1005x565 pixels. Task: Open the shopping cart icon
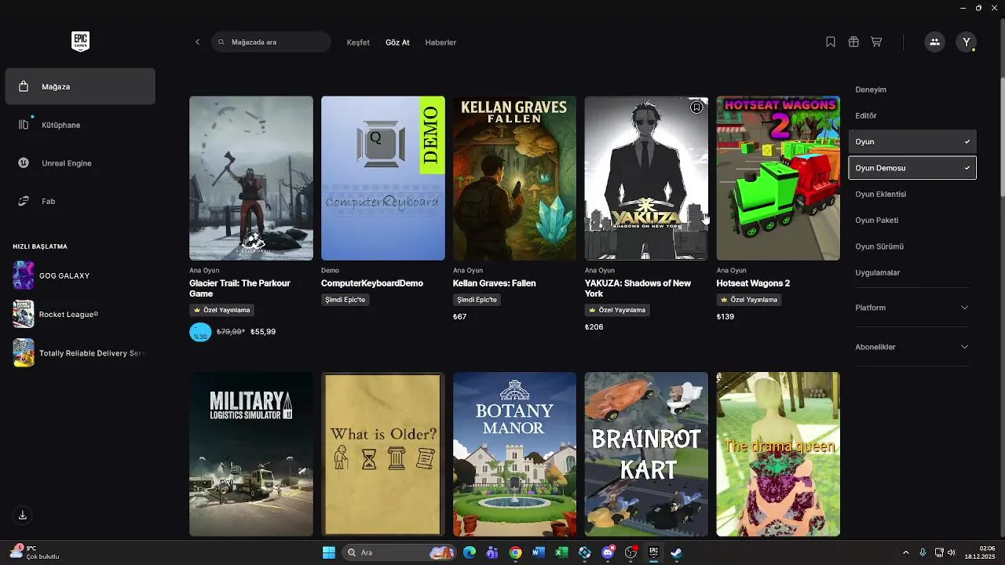pos(876,42)
